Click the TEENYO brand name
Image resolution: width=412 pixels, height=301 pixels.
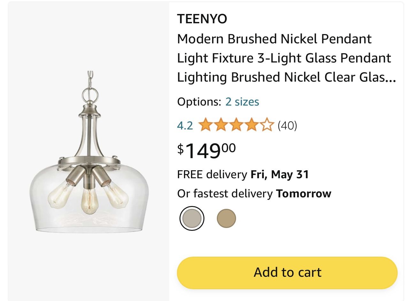tap(202, 19)
